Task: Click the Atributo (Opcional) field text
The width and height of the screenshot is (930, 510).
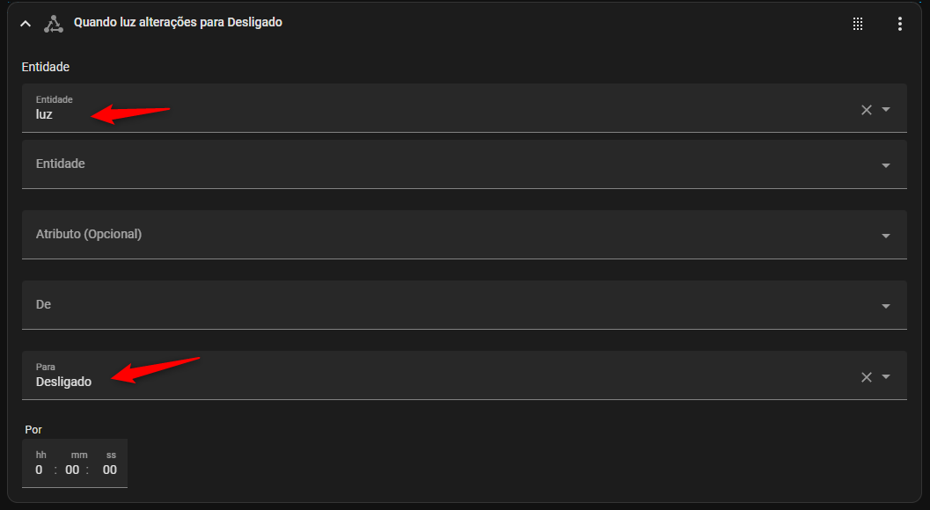Action: 89,234
